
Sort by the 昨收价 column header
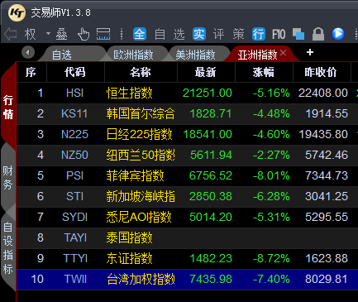[x=321, y=72]
